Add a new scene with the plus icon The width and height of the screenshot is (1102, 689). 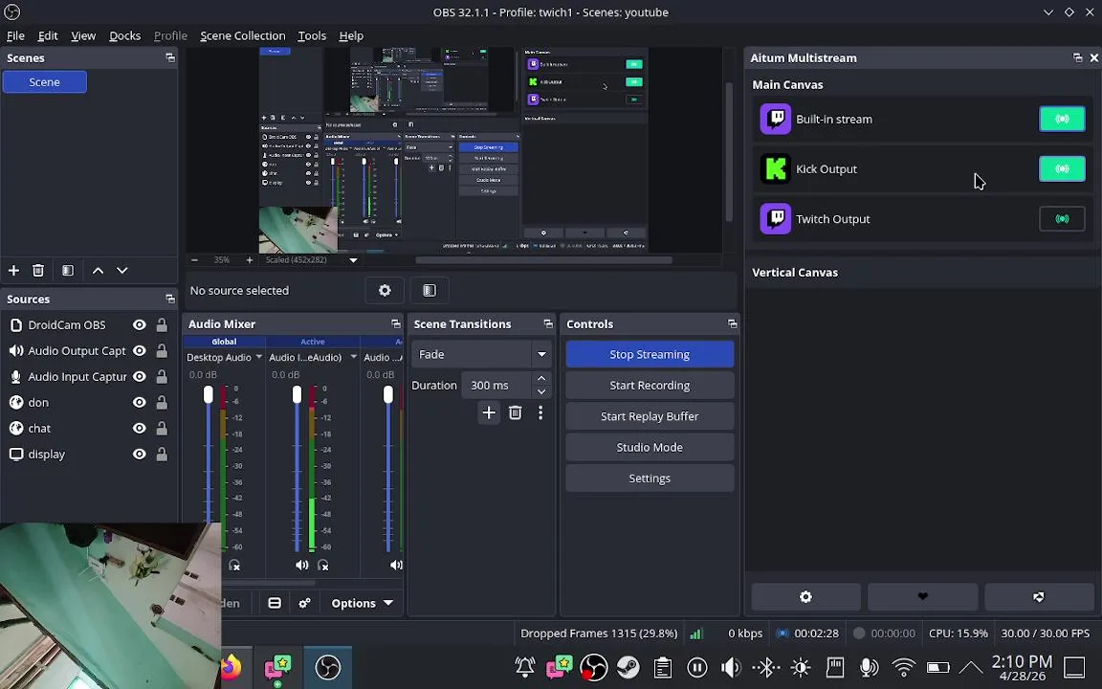(13, 271)
